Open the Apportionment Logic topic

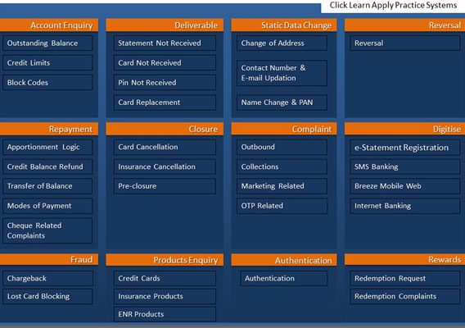47,147
